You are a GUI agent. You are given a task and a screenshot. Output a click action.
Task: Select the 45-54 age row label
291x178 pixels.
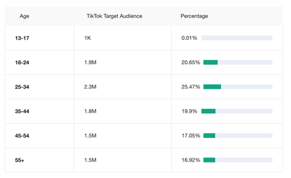(x=22, y=136)
